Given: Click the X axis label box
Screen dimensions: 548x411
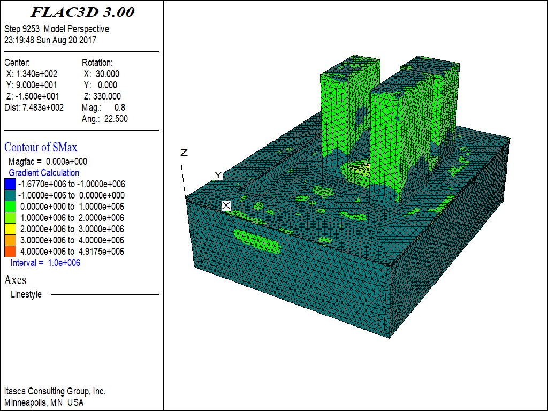Looking at the screenshot, I should [226, 205].
